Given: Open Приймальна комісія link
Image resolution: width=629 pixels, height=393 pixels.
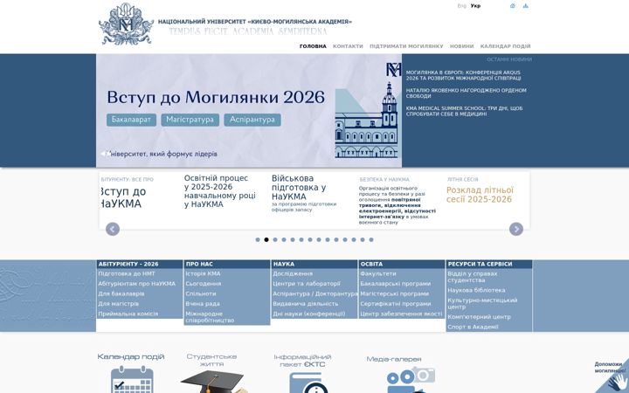Looking at the screenshot, I should pyautogui.click(x=128, y=314).
